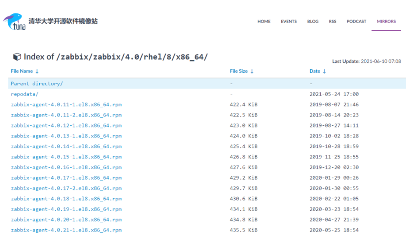
Task: Click the Date column header
Action: coord(315,71)
